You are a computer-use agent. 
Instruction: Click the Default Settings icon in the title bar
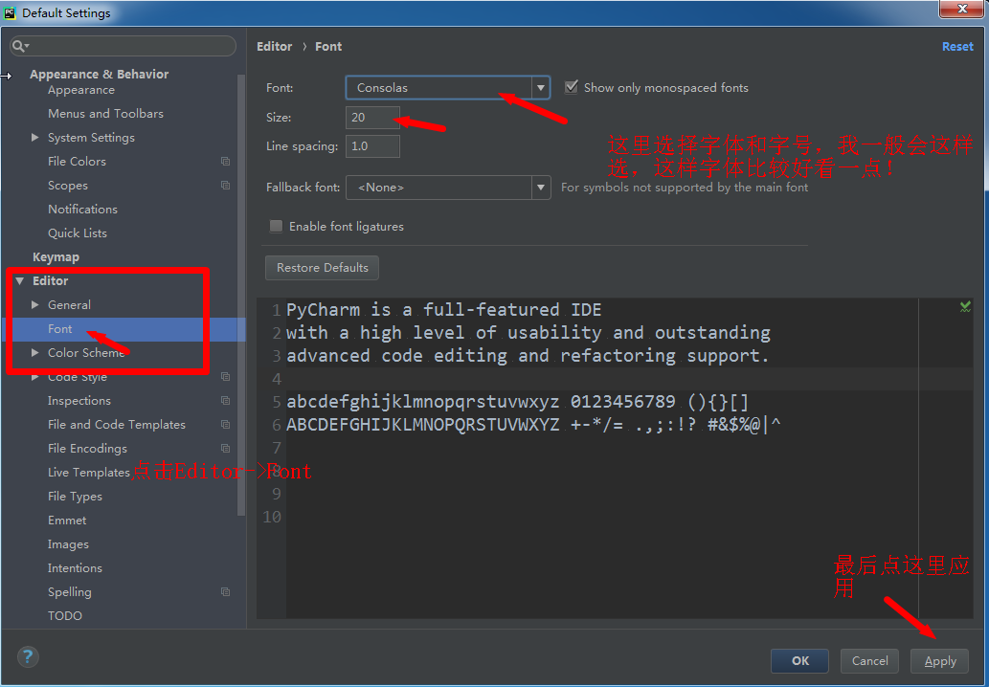pos(11,11)
